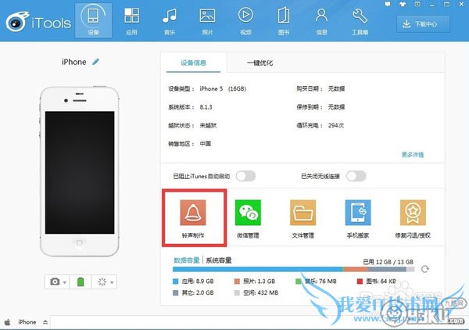The height and width of the screenshot is (330, 469).
Task: Open the screenshot camera dropdown arrow
Action: pyautogui.click(x=65, y=282)
